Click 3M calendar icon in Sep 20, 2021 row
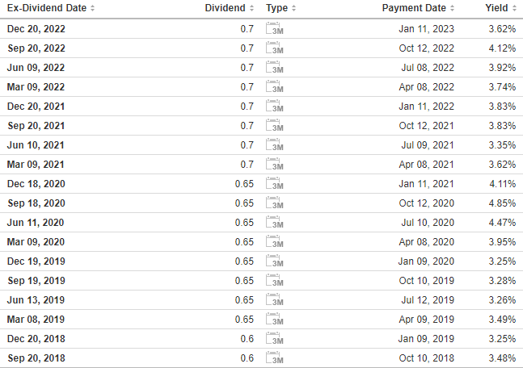Screen dimensions: 523x368 pos(275,126)
